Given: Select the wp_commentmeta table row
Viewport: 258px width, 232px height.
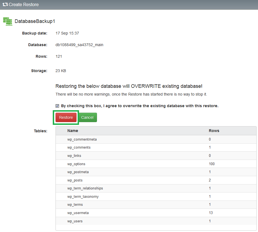Looking at the screenshot, I should (x=156, y=139).
